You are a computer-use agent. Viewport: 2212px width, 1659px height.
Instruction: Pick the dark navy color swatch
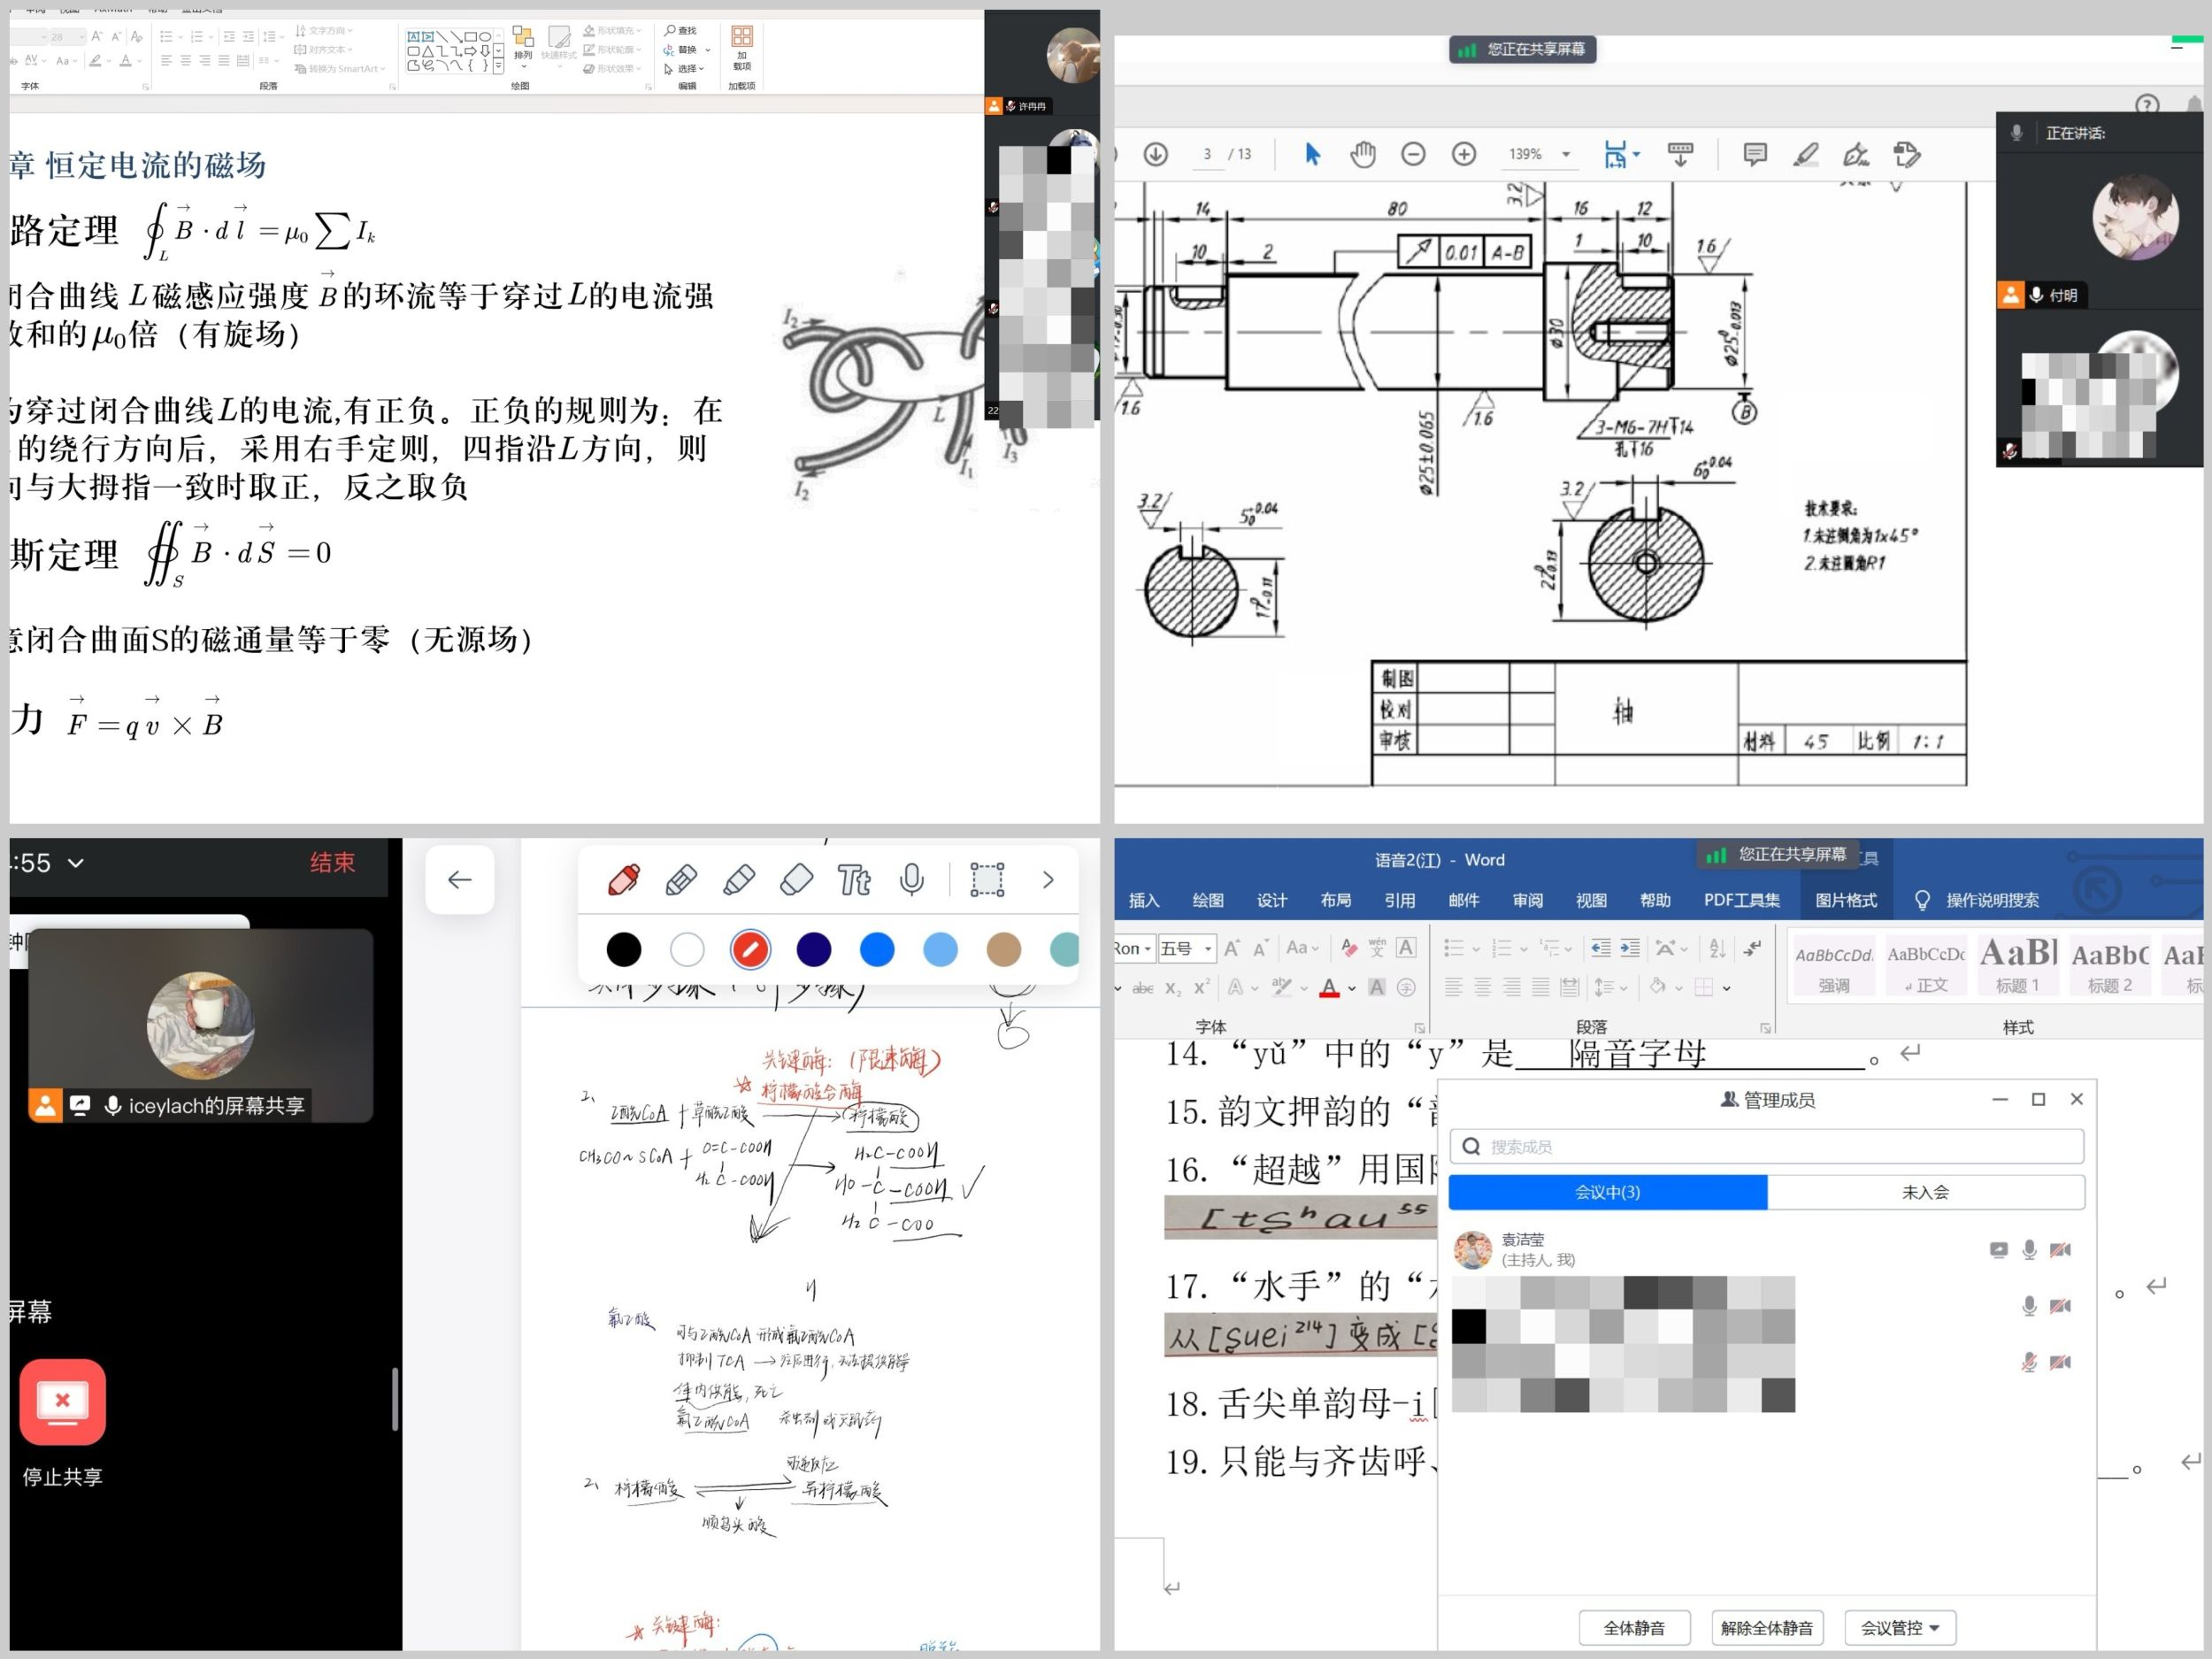(x=814, y=949)
